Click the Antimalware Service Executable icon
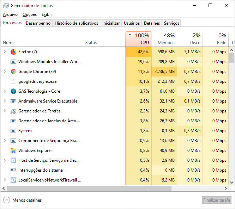The height and width of the screenshot is (209, 235). (x=13, y=101)
